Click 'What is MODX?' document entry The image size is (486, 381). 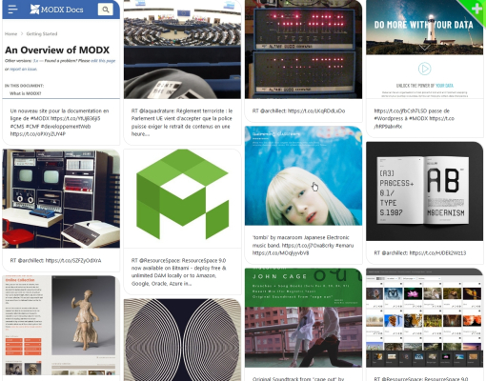click(x=26, y=93)
